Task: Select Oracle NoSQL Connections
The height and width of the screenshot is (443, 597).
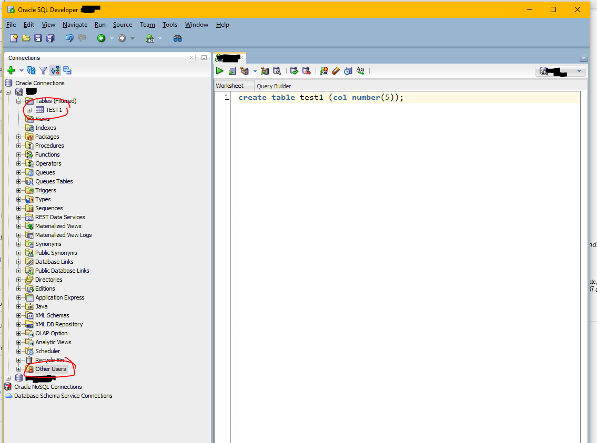Action: (x=48, y=387)
